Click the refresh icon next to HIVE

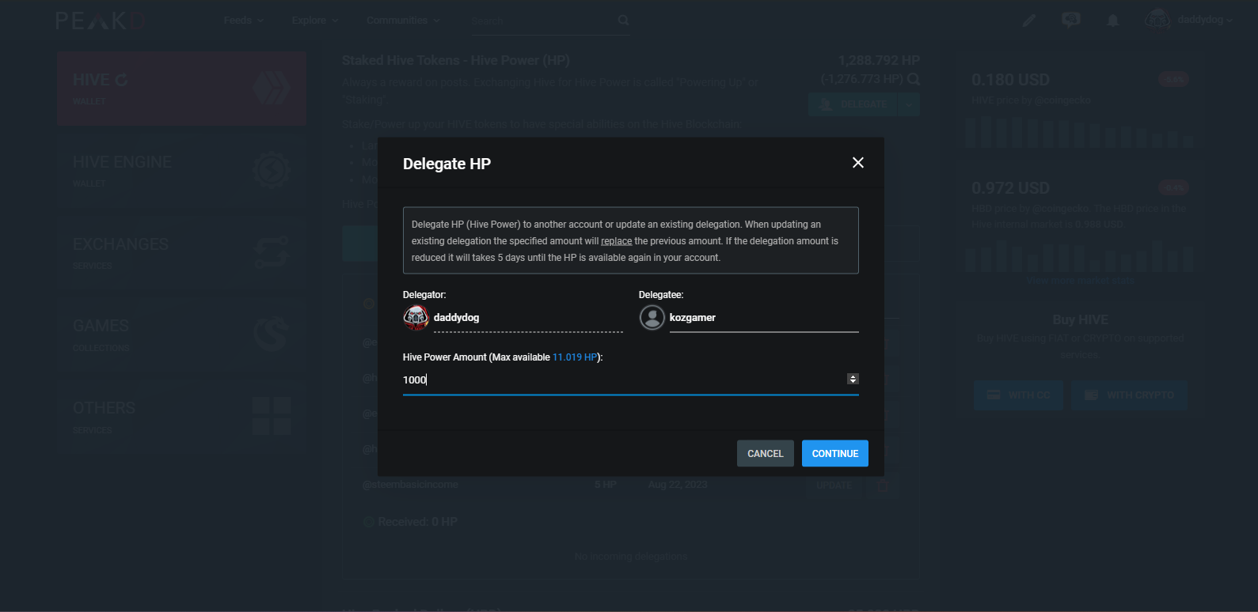121,80
